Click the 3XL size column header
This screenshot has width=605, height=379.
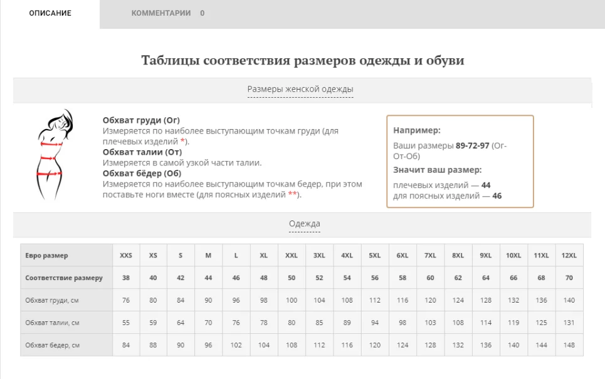tap(320, 255)
